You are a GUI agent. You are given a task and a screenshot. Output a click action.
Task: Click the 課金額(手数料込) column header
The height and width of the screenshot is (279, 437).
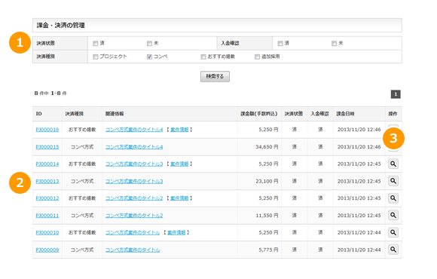pyautogui.click(x=259, y=114)
